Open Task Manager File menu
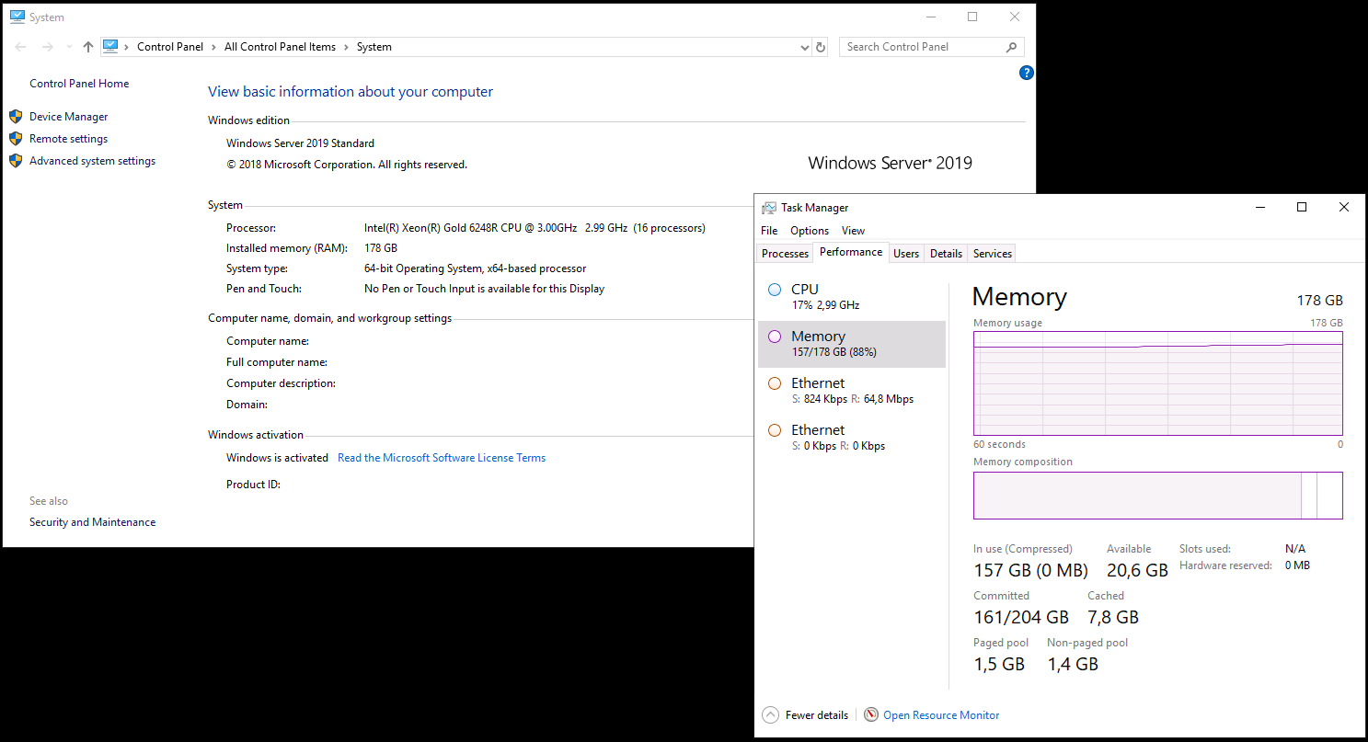Screen dimensions: 1368x742 tap(769, 231)
